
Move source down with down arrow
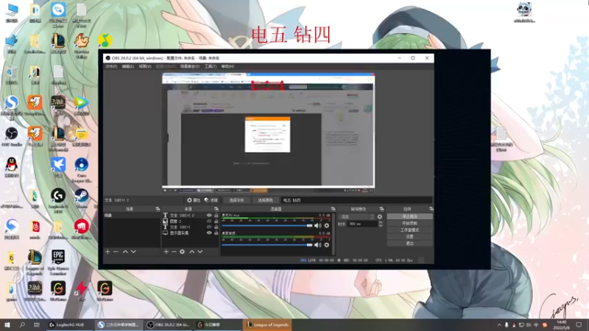(200, 252)
